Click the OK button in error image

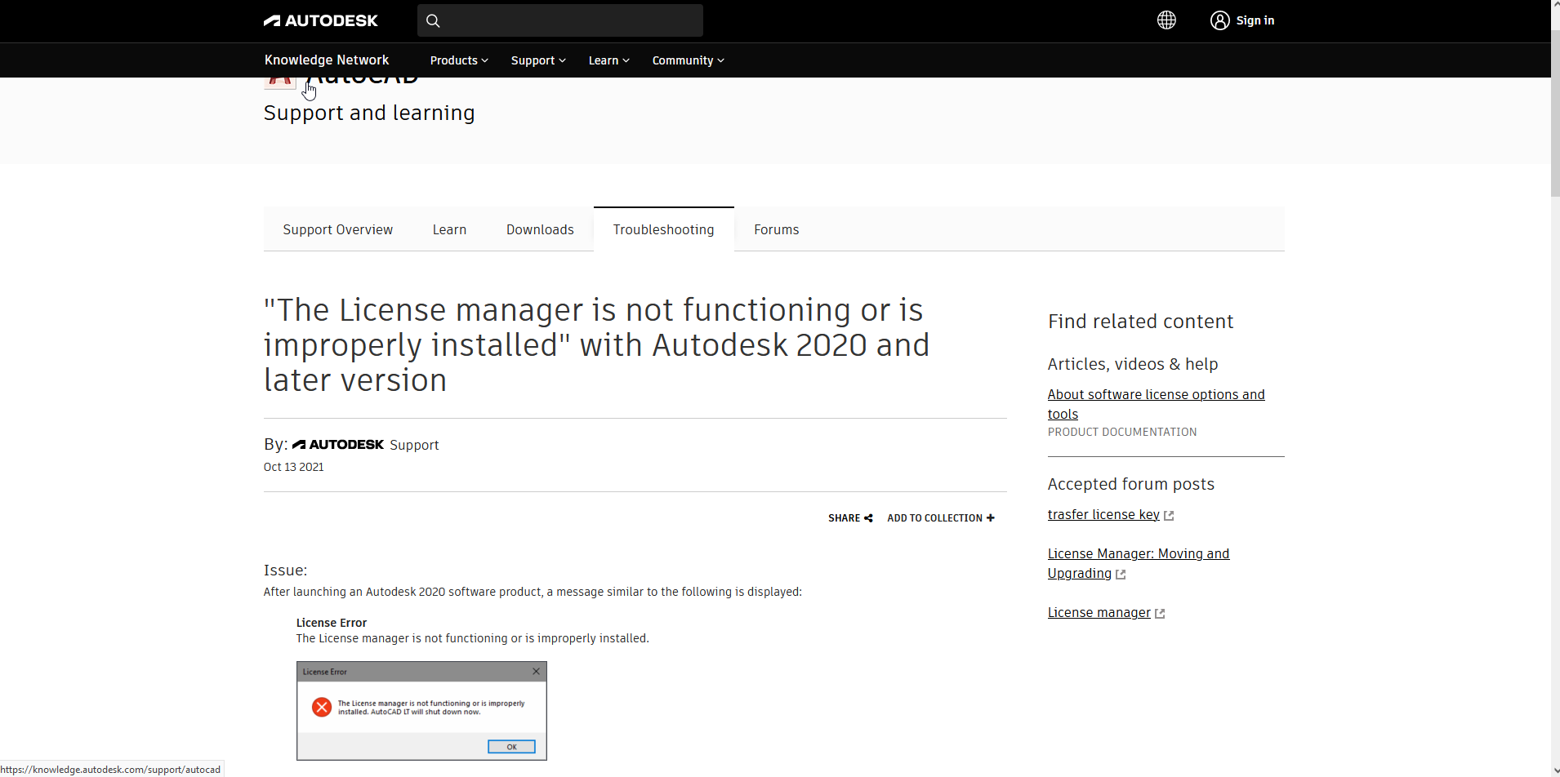[511, 747]
